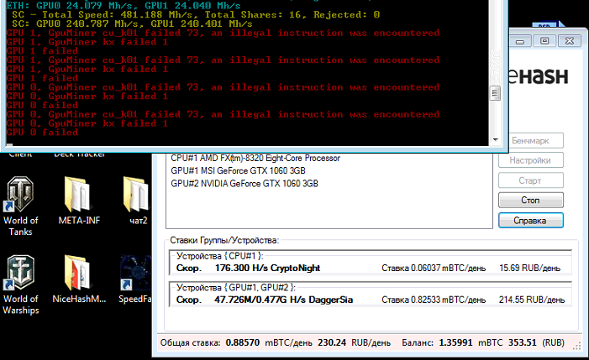Click the Ставка 0.06037 mBTC/день value

coord(434,269)
